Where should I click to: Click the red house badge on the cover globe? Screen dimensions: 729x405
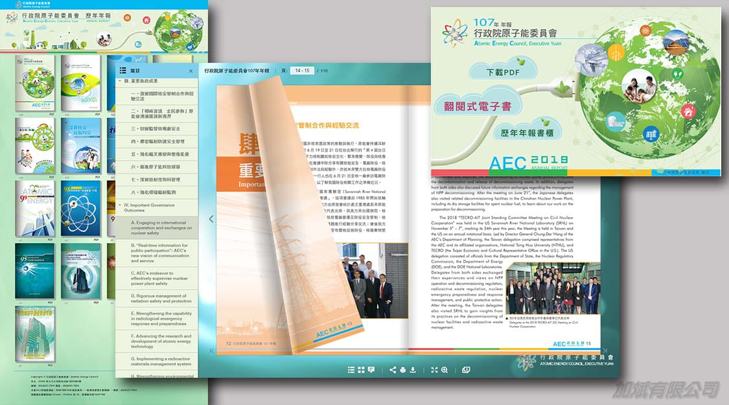[688, 111]
